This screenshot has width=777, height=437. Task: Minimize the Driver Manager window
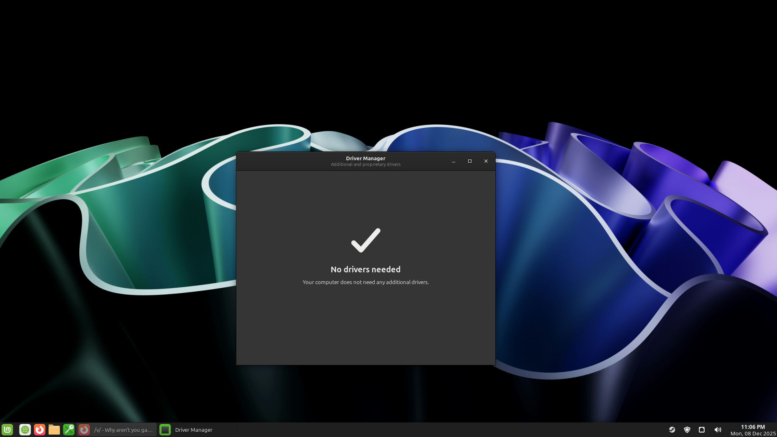454,161
